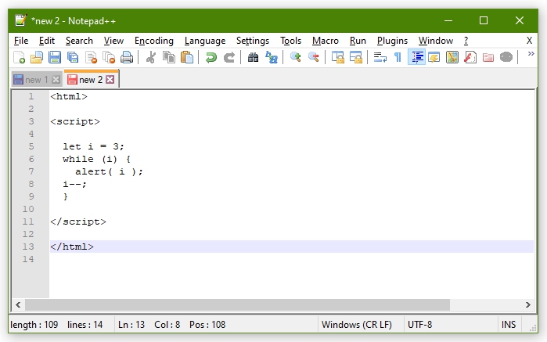Click the Open file folder icon
This screenshot has height=342, width=547.
(x=37, y=57)
